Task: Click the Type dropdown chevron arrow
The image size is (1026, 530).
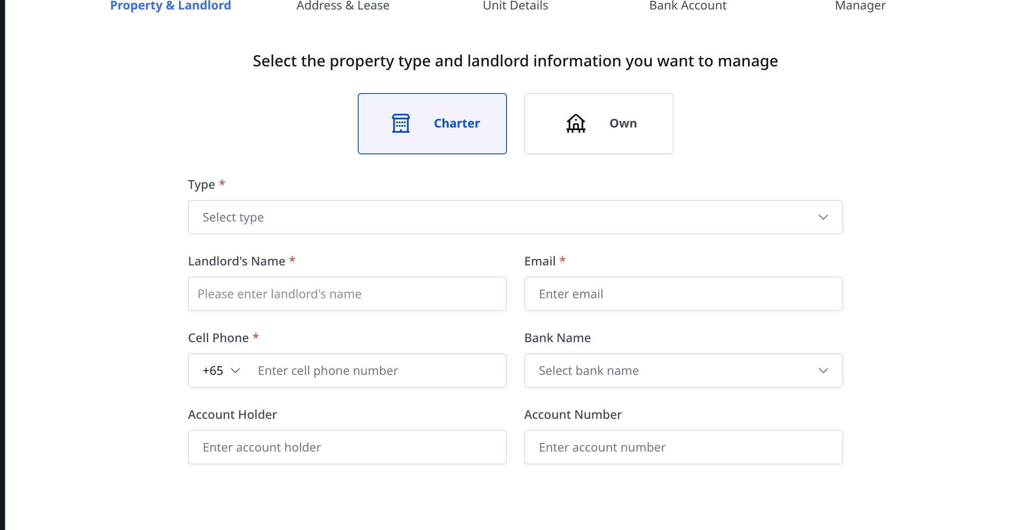Action: tap(823, 217)
